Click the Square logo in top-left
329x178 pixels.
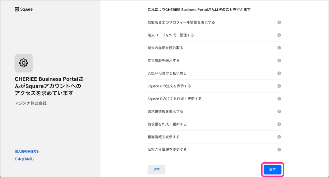[x=23, y=9]
